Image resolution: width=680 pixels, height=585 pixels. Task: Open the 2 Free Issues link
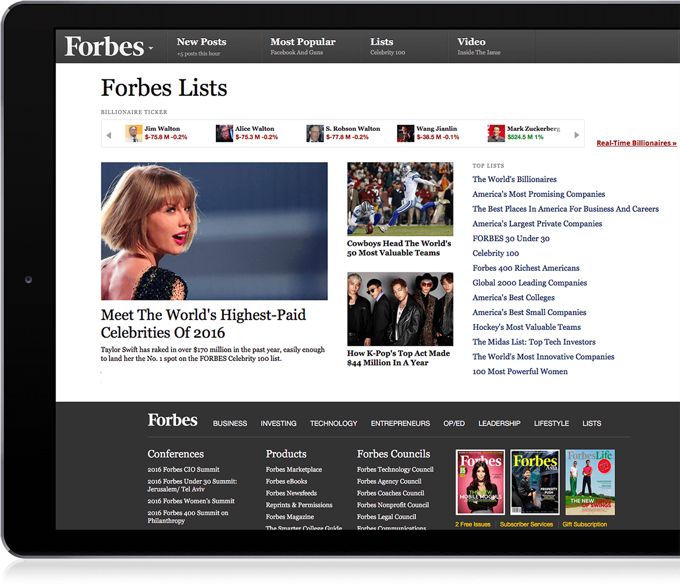[473, 524]
